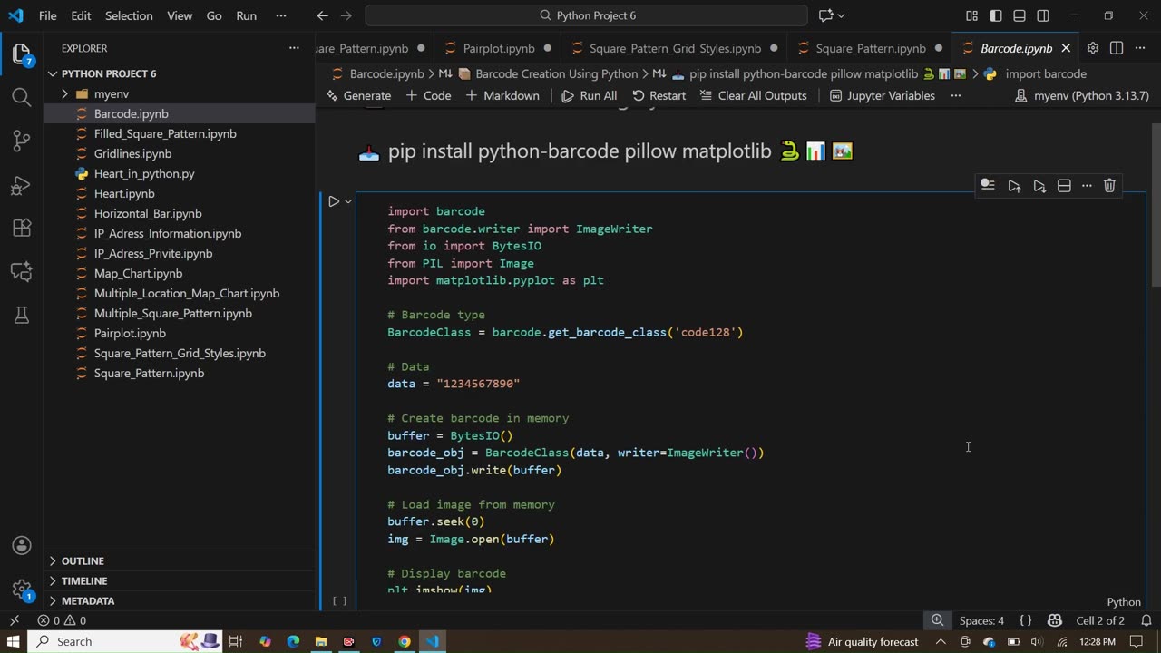Viewport: 1161px width, 653px height.
Task: Click the Split Cell toolbar icon
Action: [x=1064, y=185]
